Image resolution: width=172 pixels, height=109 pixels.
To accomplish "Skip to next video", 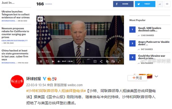I will (53, 61).
